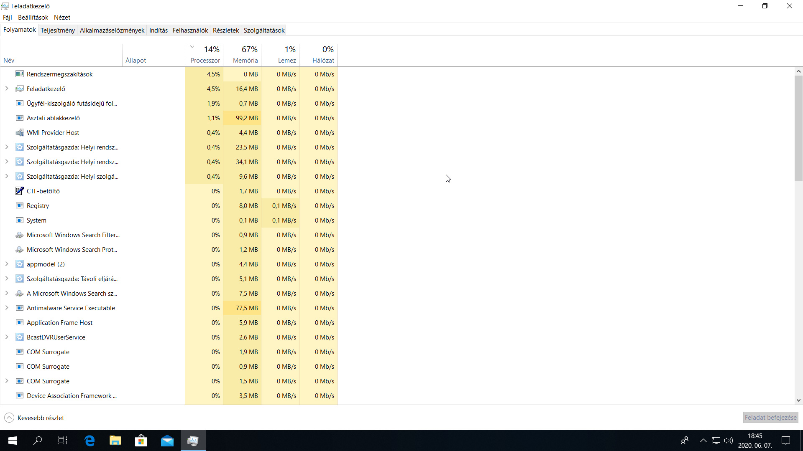
Task: Select the Feladatkezelő process icon in list
Action: point(19,89)
